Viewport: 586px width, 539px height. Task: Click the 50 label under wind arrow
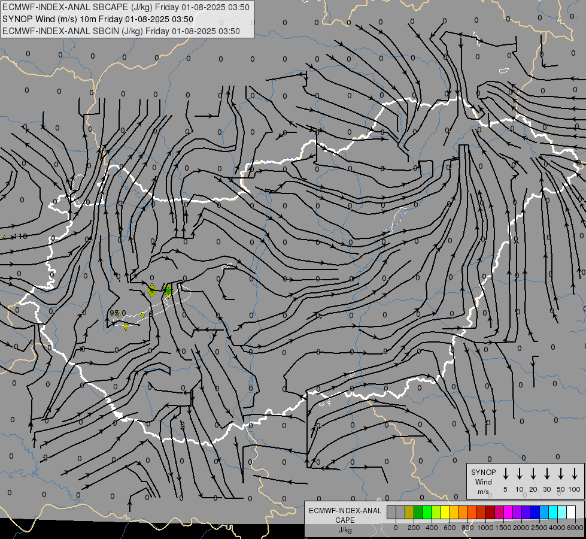tap(561, 489)
